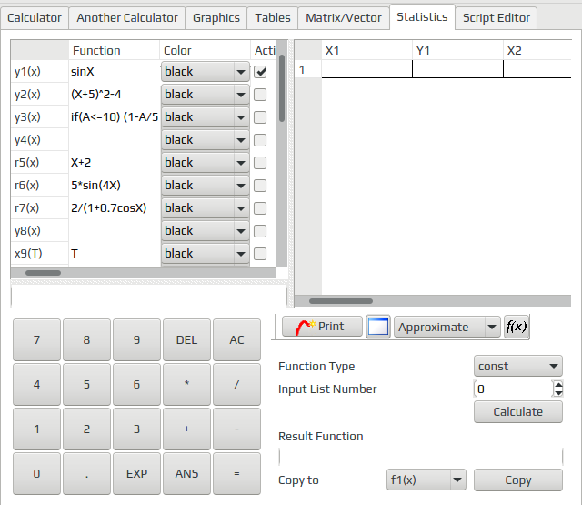Uncheck the active checkbox for y1(x)
Image resolution: width=582 pixels, height=505 pixels.
point(260,72)
